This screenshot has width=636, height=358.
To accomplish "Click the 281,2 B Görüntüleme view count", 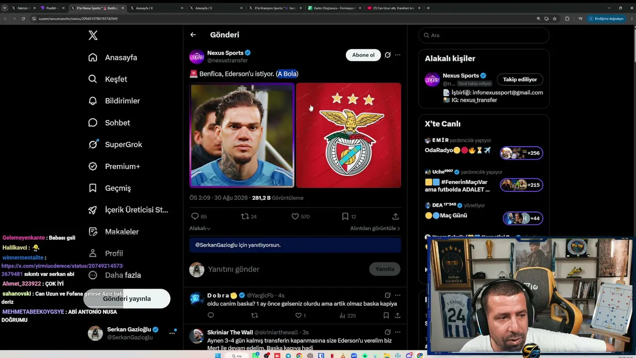I will pos(277,198).
